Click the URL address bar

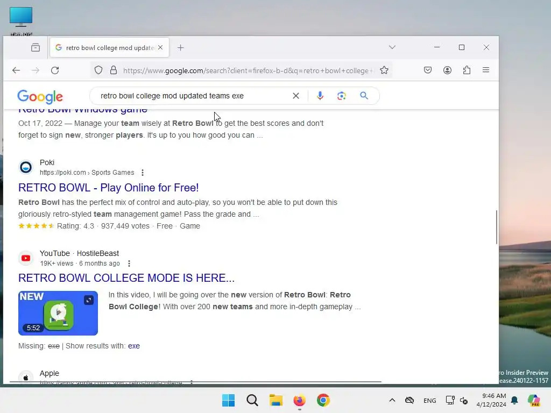coord(248,70)
